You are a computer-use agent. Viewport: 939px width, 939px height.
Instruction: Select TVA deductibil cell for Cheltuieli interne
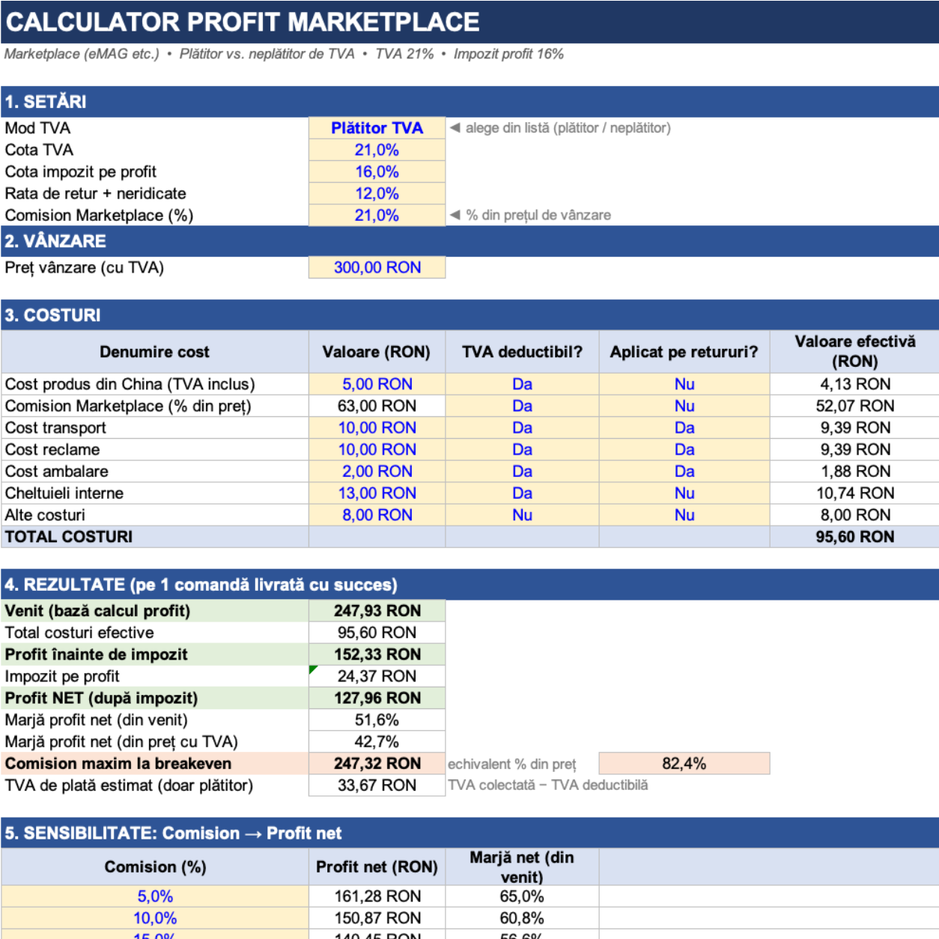(522, 493)
